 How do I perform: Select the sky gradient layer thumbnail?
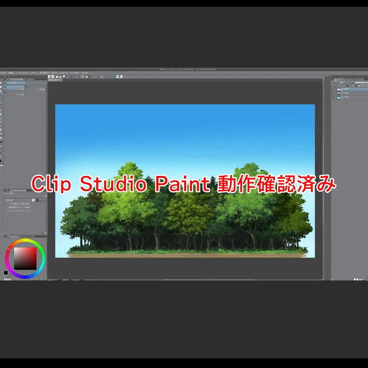339,98
